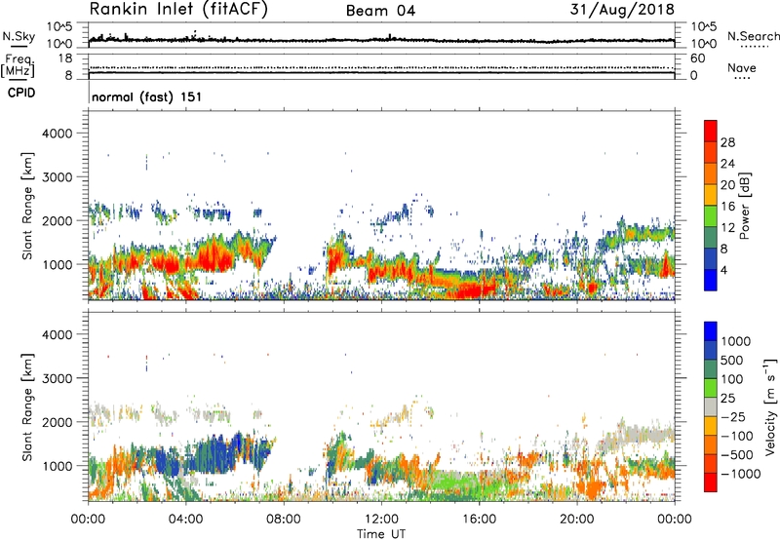Click the '16' tick on power colorbar
The height and width of the screenshot is (540, 780).
click(x=727, y=207)
